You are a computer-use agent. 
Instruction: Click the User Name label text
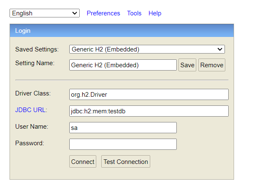[32, 127]
